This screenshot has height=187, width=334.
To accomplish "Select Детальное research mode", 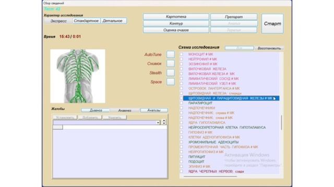I will [x=113, y=21].
